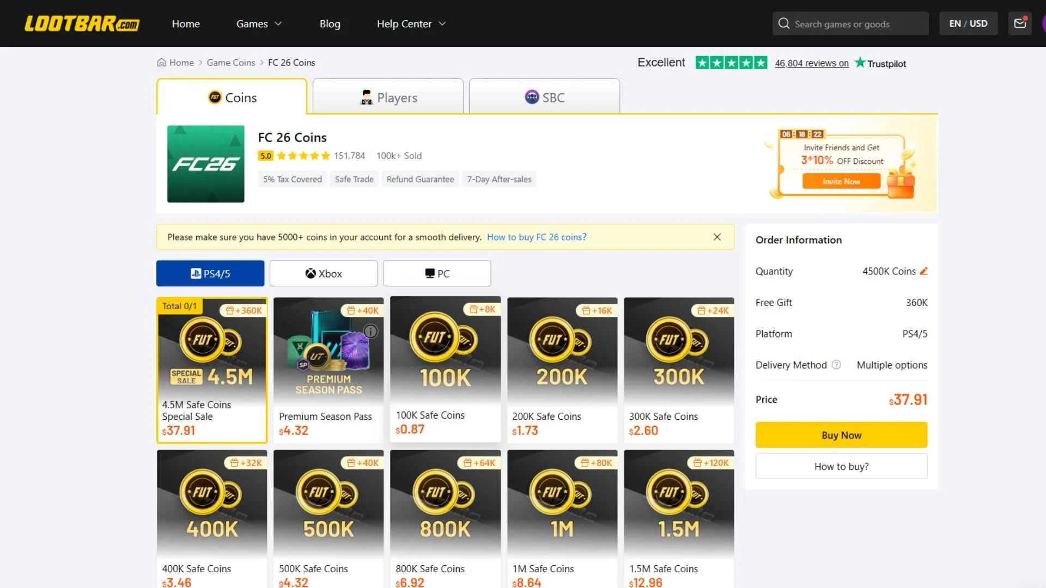Switch to the Coins tab
The image size is (1046, 588).
(x=232, y=97)
